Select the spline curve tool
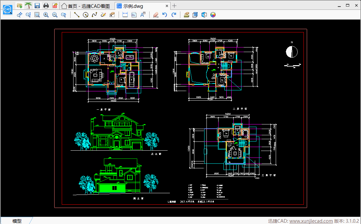 tap(94, 15)
